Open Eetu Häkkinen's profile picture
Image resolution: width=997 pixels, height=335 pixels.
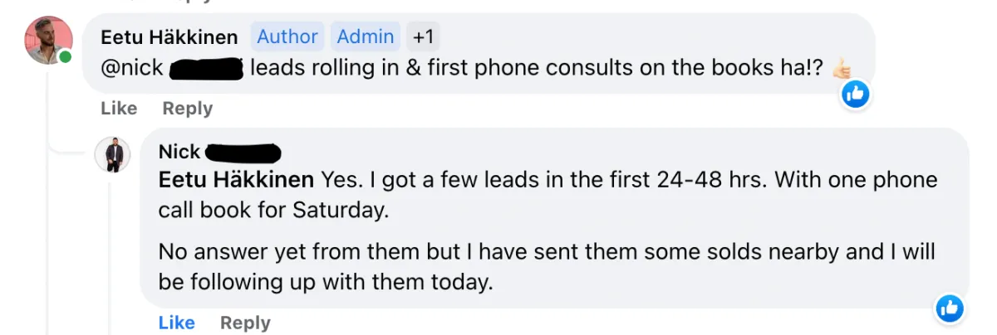(49, 40)
